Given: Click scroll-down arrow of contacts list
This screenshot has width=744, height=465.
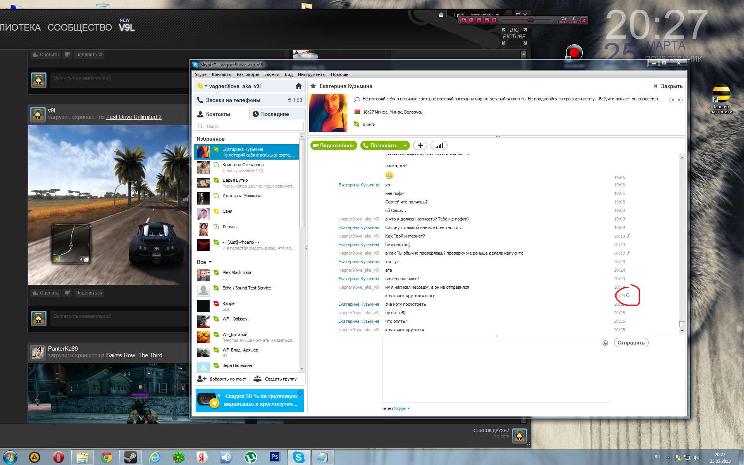Looking at the screenshot, I should 302,369.
